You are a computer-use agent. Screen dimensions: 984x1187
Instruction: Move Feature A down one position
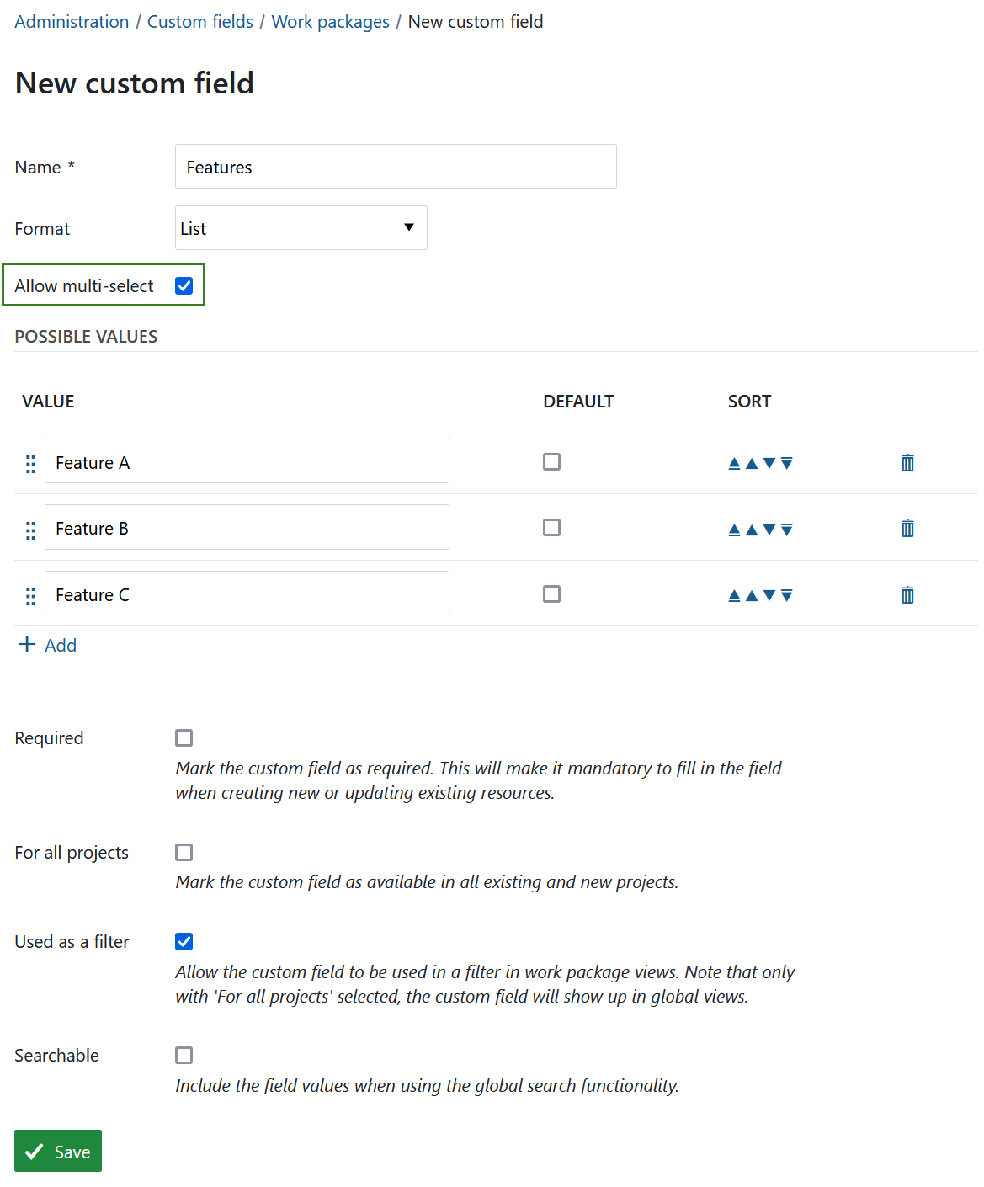click(769, 463)
